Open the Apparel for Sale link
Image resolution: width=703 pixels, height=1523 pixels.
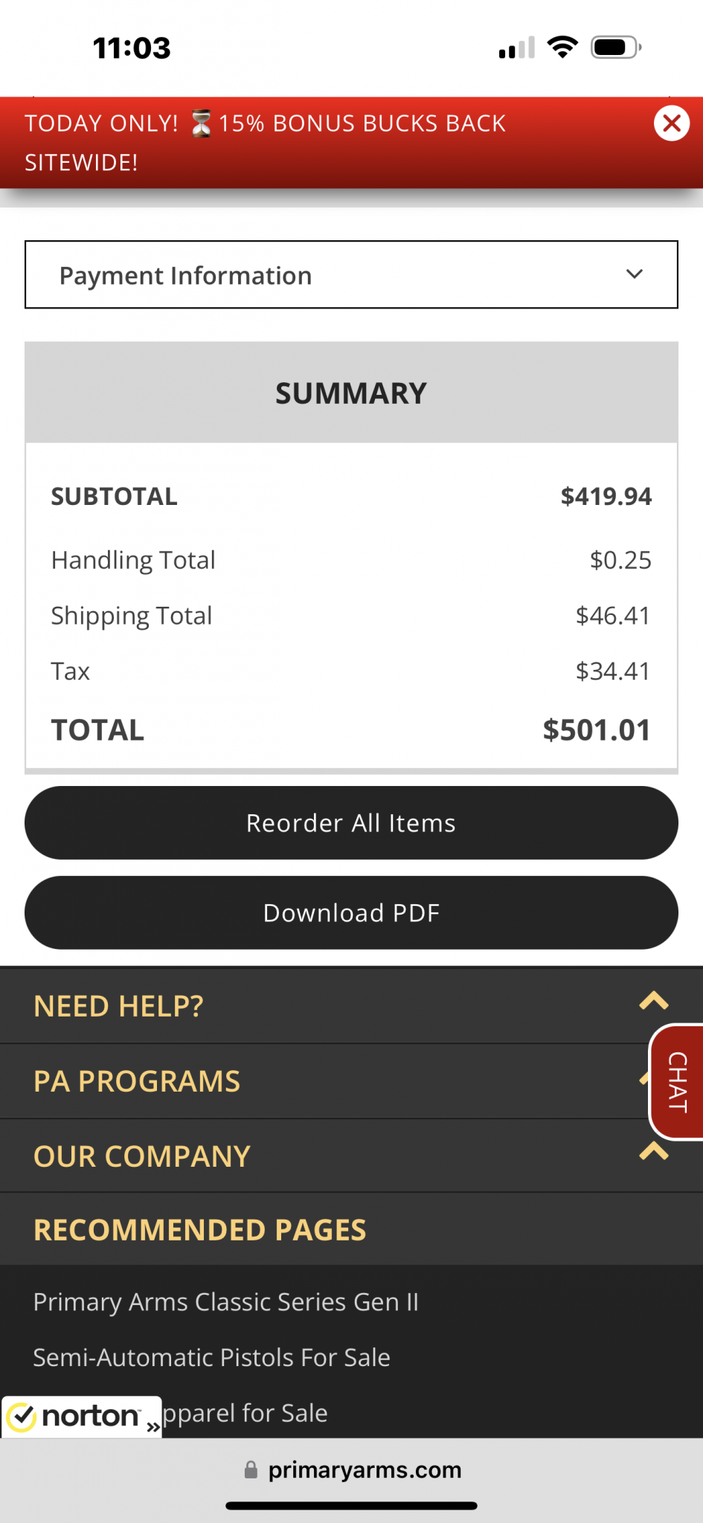tap(245, 1413)
